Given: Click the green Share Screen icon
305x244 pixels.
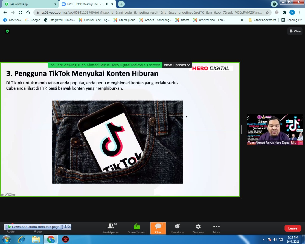Looking at the screenshot, I should 137,226.
